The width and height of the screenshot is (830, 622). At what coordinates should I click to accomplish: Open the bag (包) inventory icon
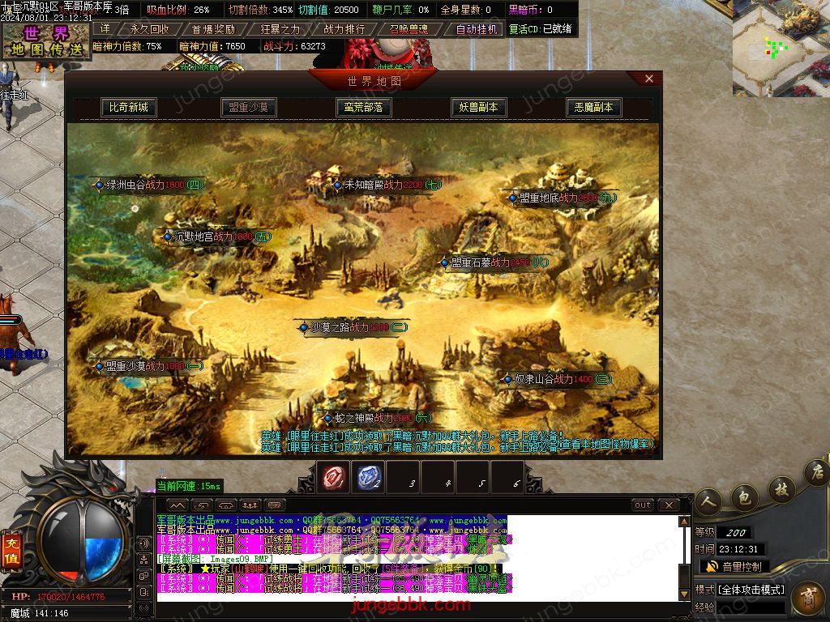coord(744,496)
